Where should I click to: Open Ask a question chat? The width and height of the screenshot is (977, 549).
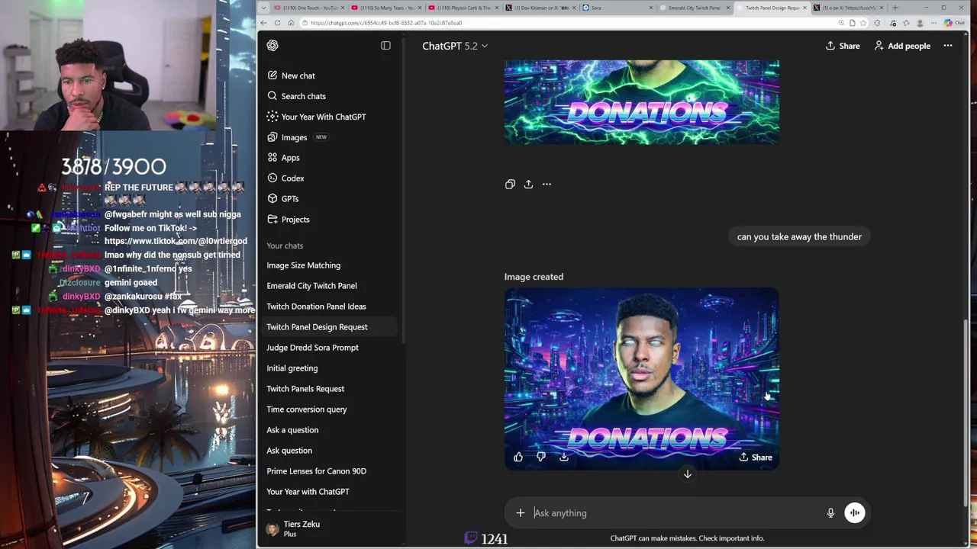292,430
